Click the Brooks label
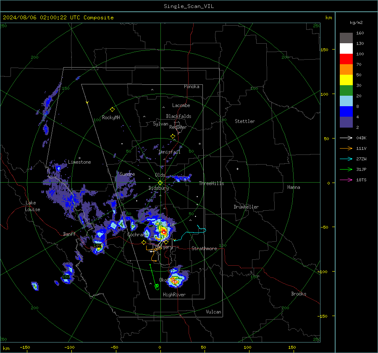Image resolution: width=378 pixels, height=353 pixels. tap(299, 294)
